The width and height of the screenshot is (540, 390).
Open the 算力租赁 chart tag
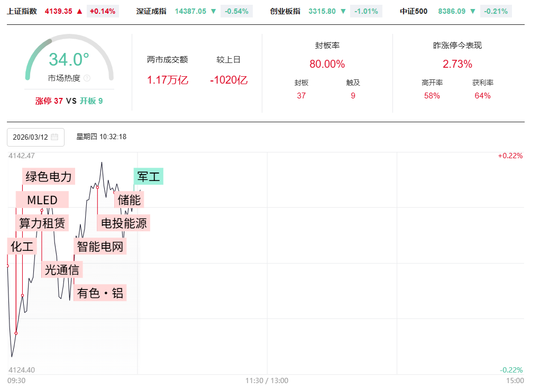[42, 223]
